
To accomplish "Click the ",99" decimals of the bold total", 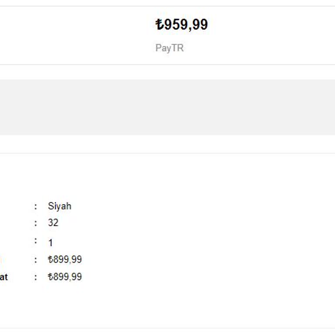I will point(198,25).
